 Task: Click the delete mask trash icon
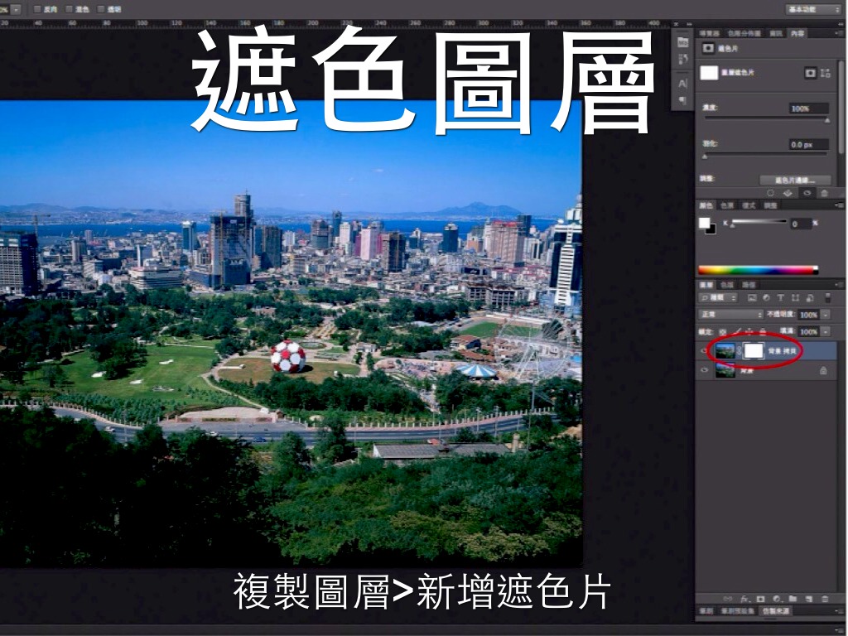pyautogui.click(x=825, y=192)
